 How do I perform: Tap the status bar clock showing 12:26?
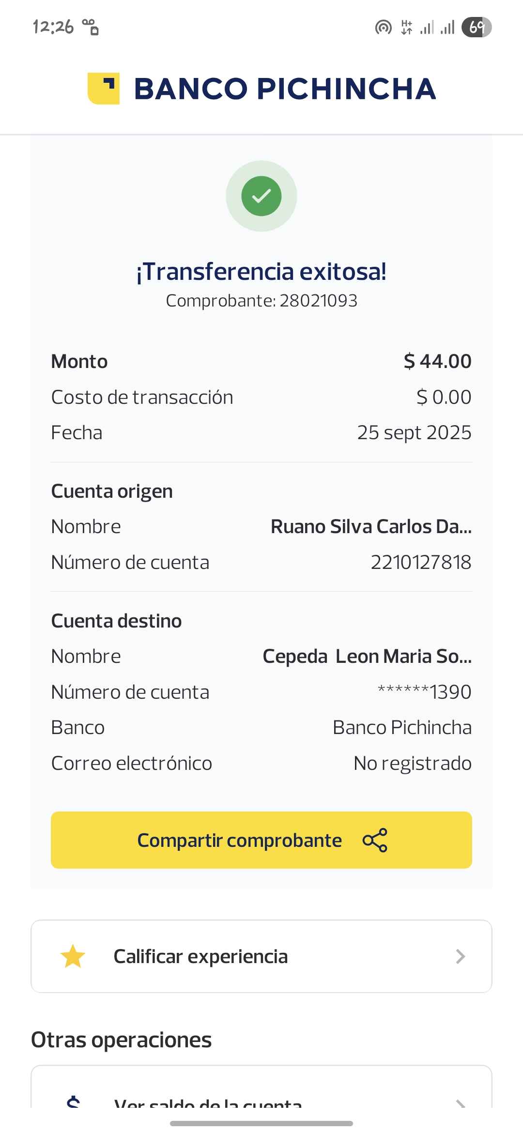pos(53,27)
